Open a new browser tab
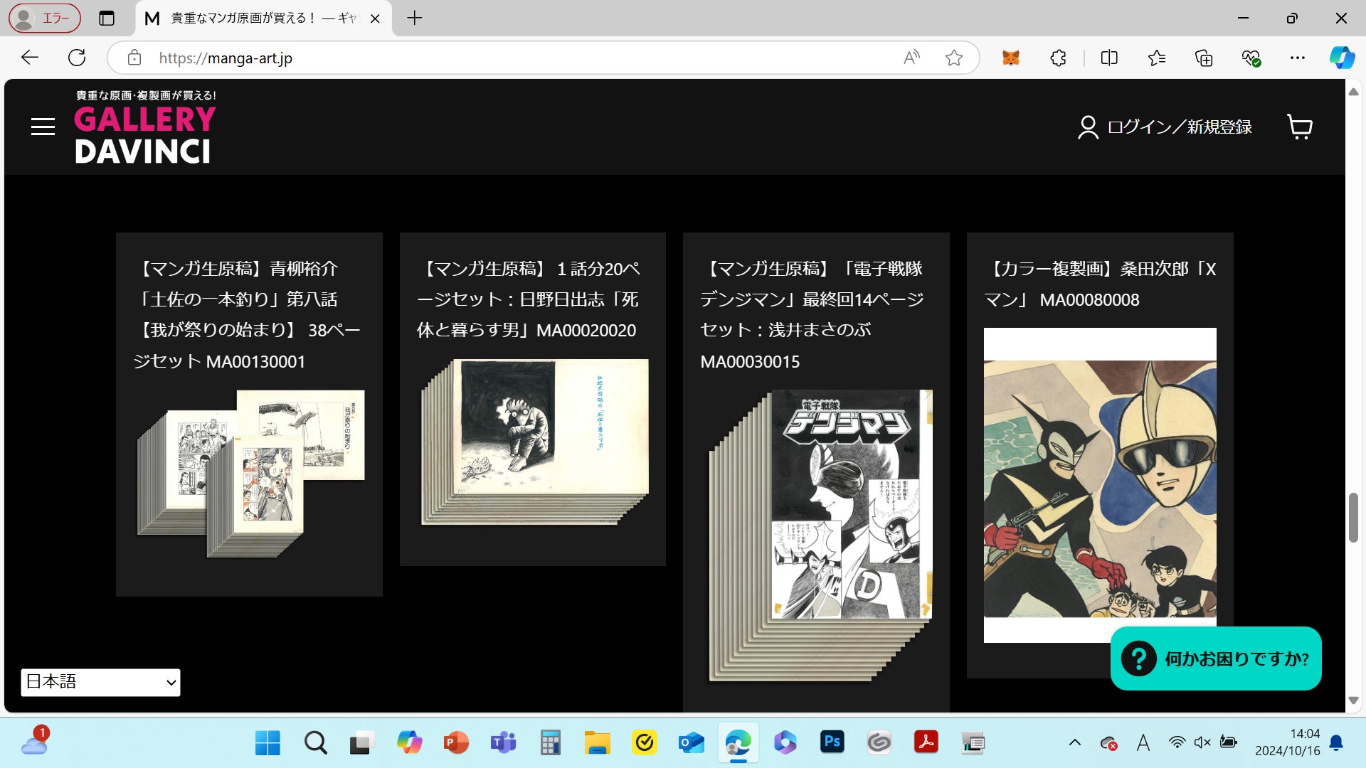The image size is (1366, 768). click(x=415, y=18)
